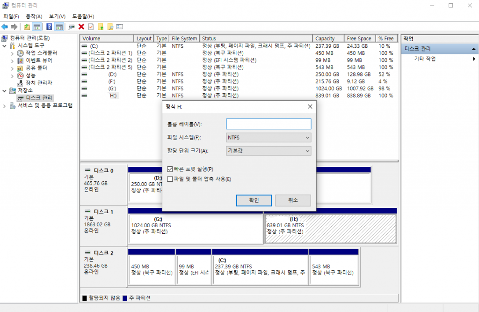Select the 543 MB recovery partition block
This screenshot has height=312, width=479.
334,270
